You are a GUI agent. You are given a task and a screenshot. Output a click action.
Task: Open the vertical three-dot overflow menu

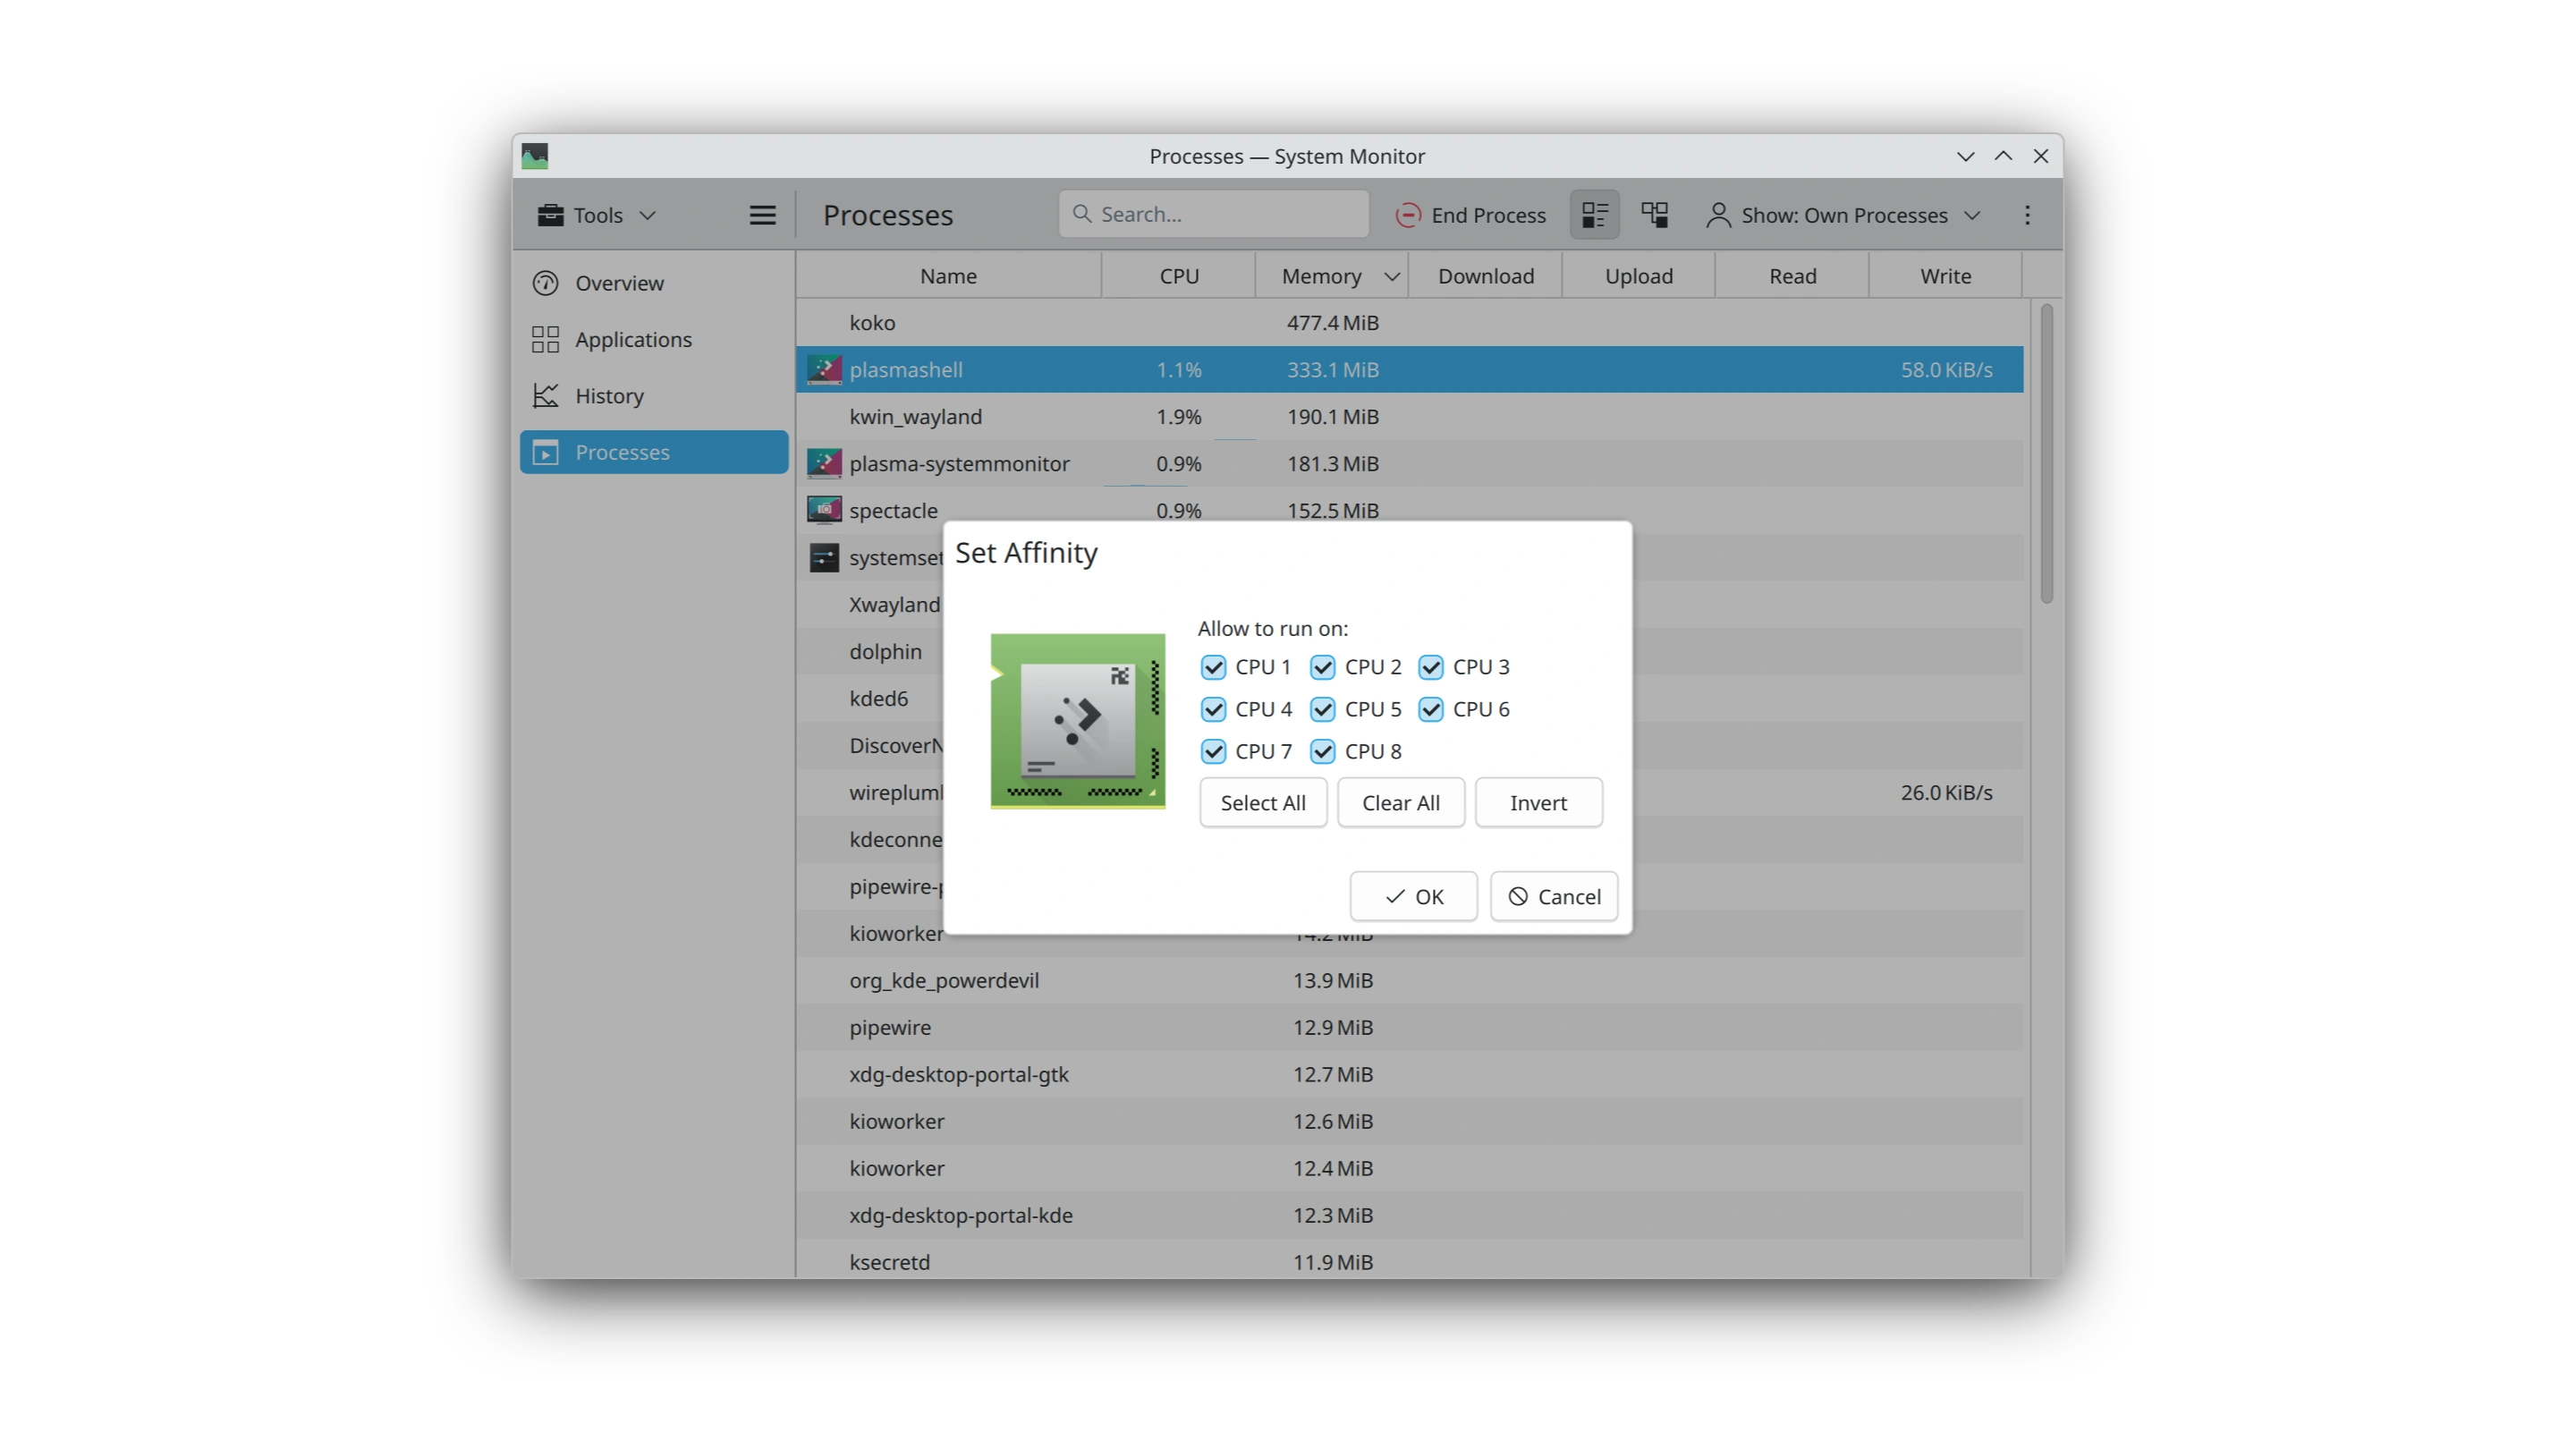tap(2027, 215)
